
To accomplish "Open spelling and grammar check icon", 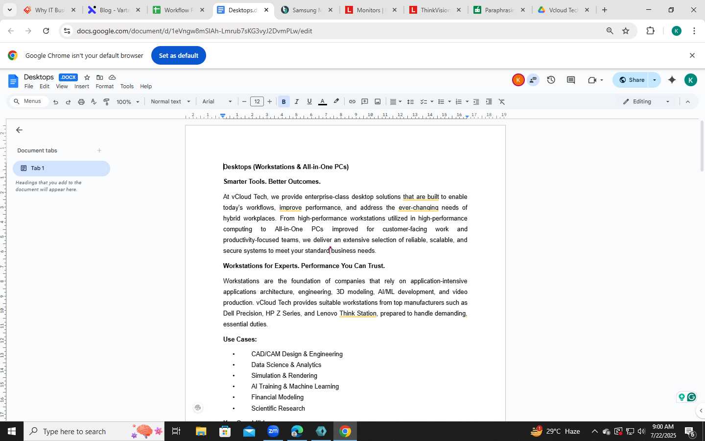I will point(94,102).
